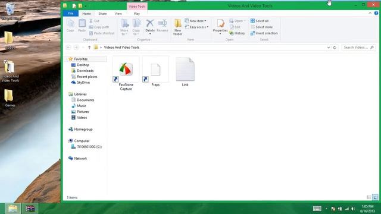This screenshot has height=214, width=381.
Task: Select the FastStone Capture shortcut
Action: click(x=126, y=74)
